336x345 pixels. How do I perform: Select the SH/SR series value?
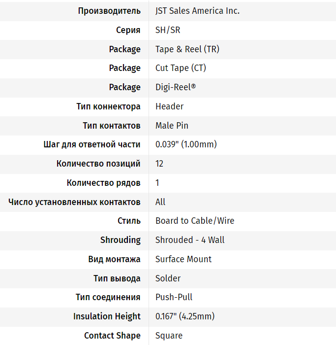(x=168, y=30)
